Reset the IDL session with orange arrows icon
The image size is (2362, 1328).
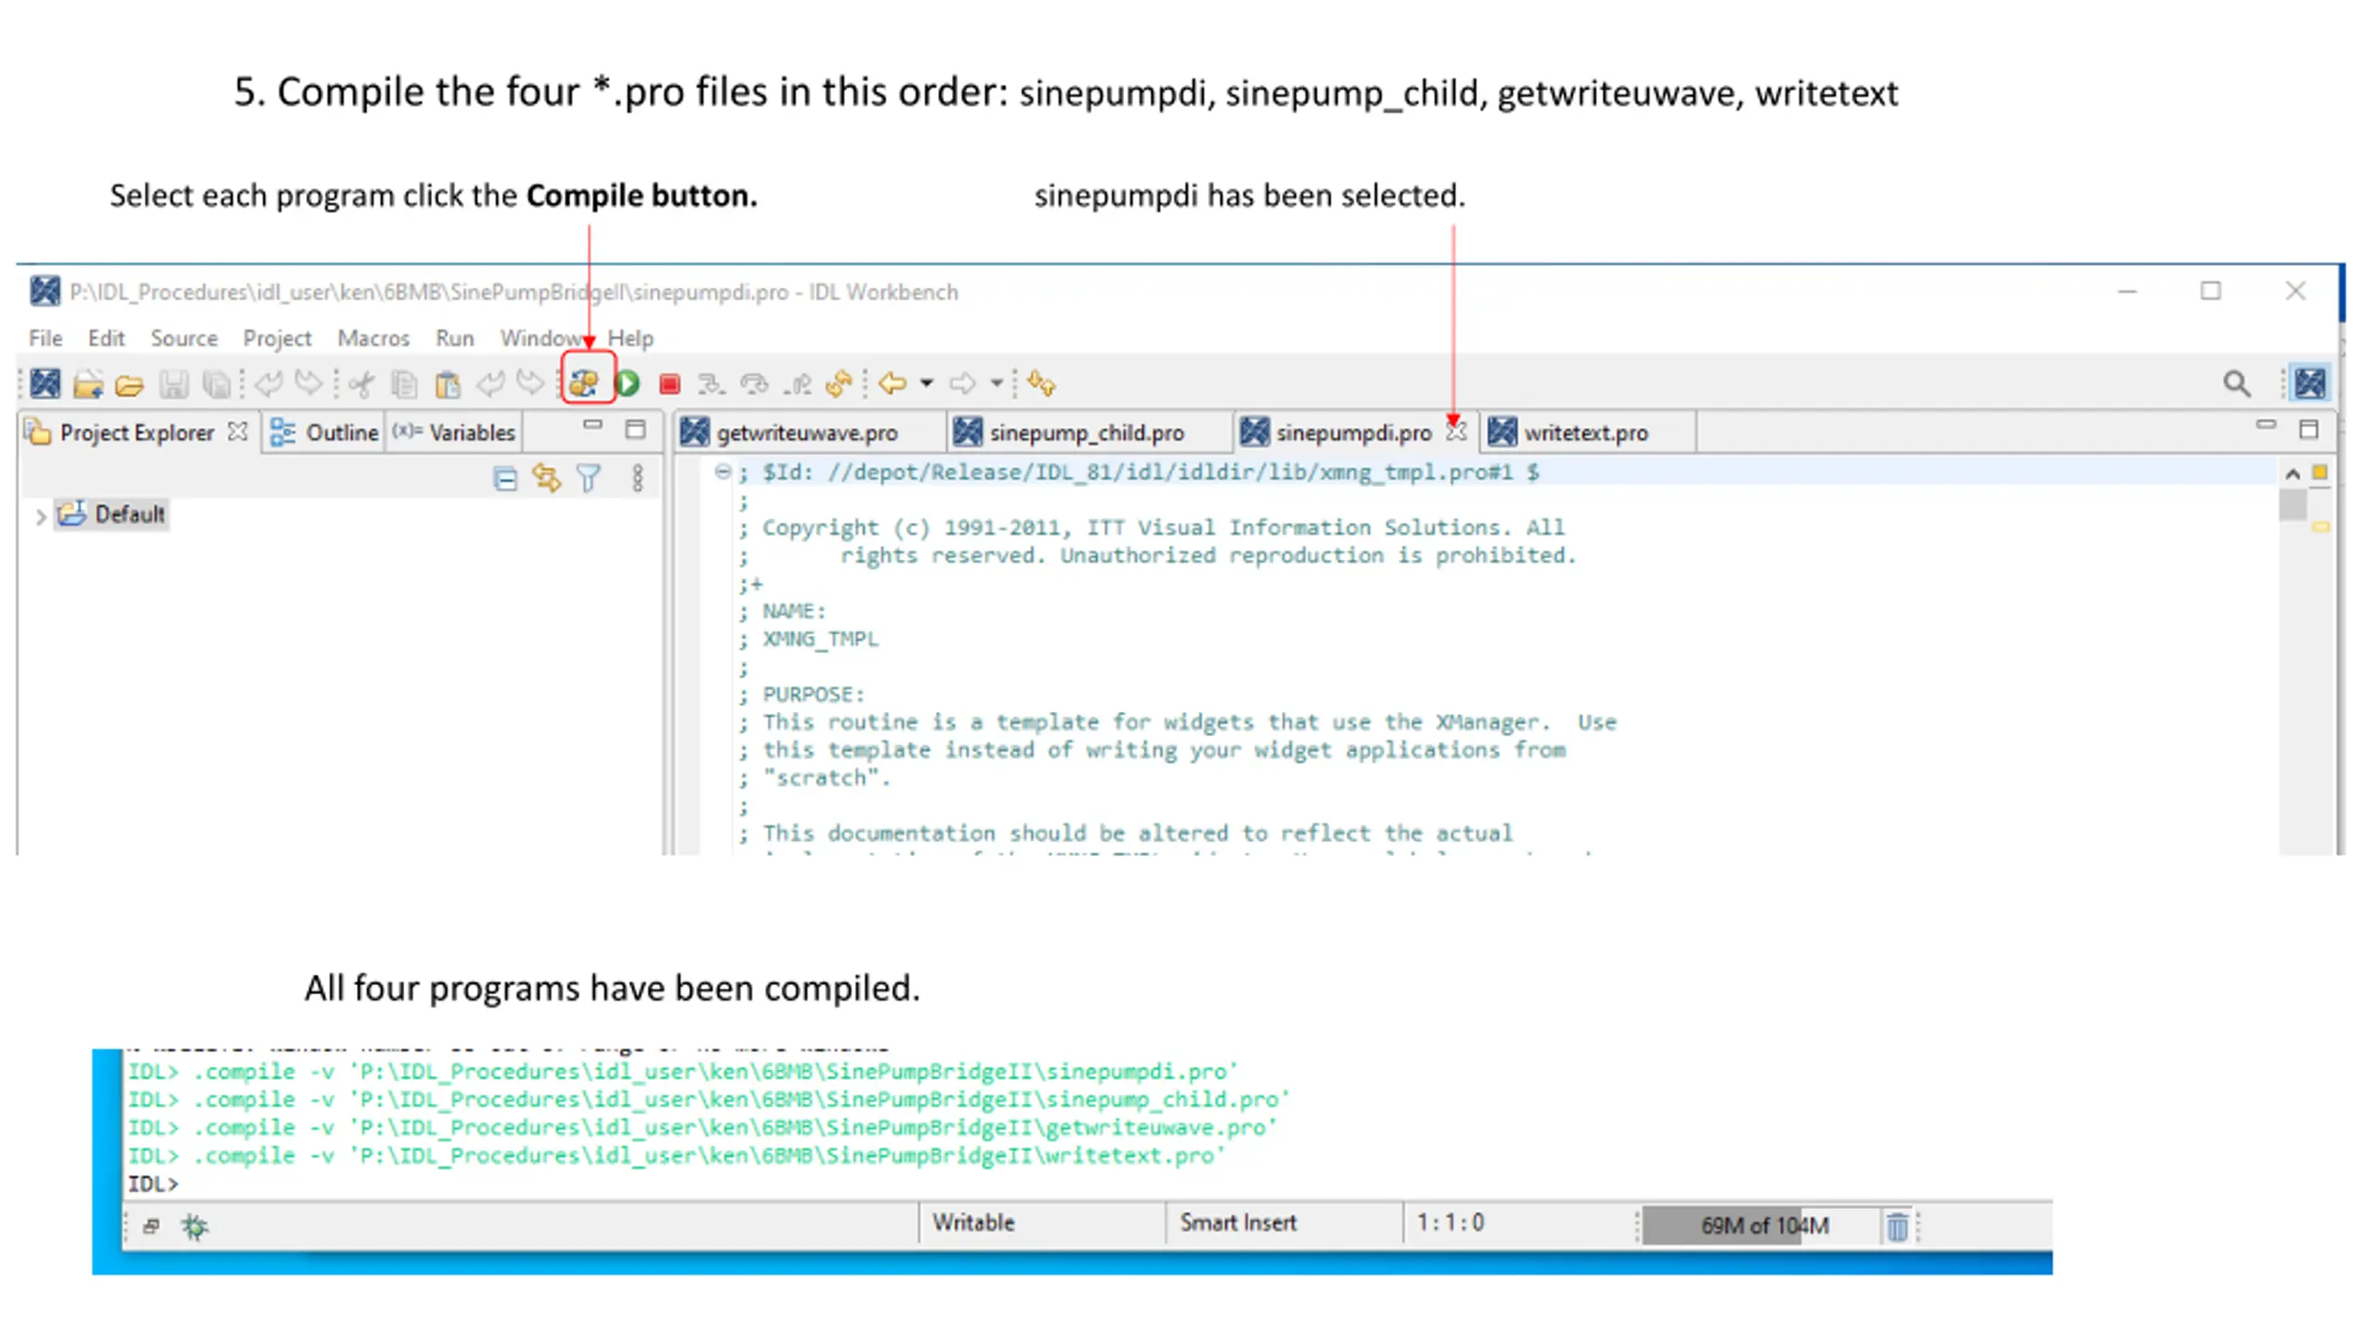(x=840, y=383)
